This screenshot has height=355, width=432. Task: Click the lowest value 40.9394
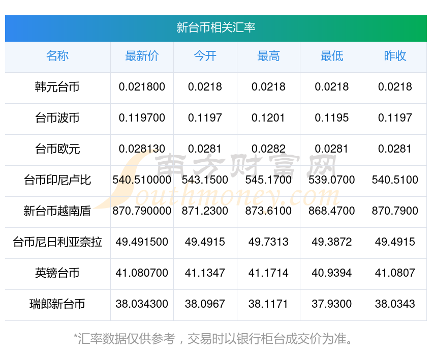click(332, 273)
